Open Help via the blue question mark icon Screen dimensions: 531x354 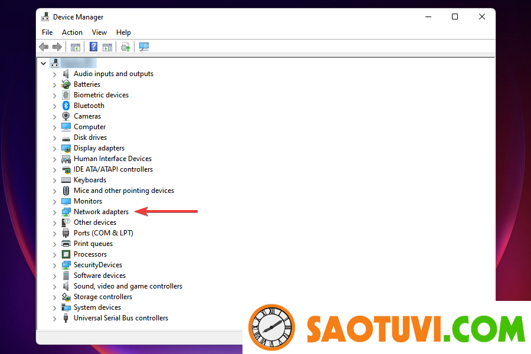(93, 47)
